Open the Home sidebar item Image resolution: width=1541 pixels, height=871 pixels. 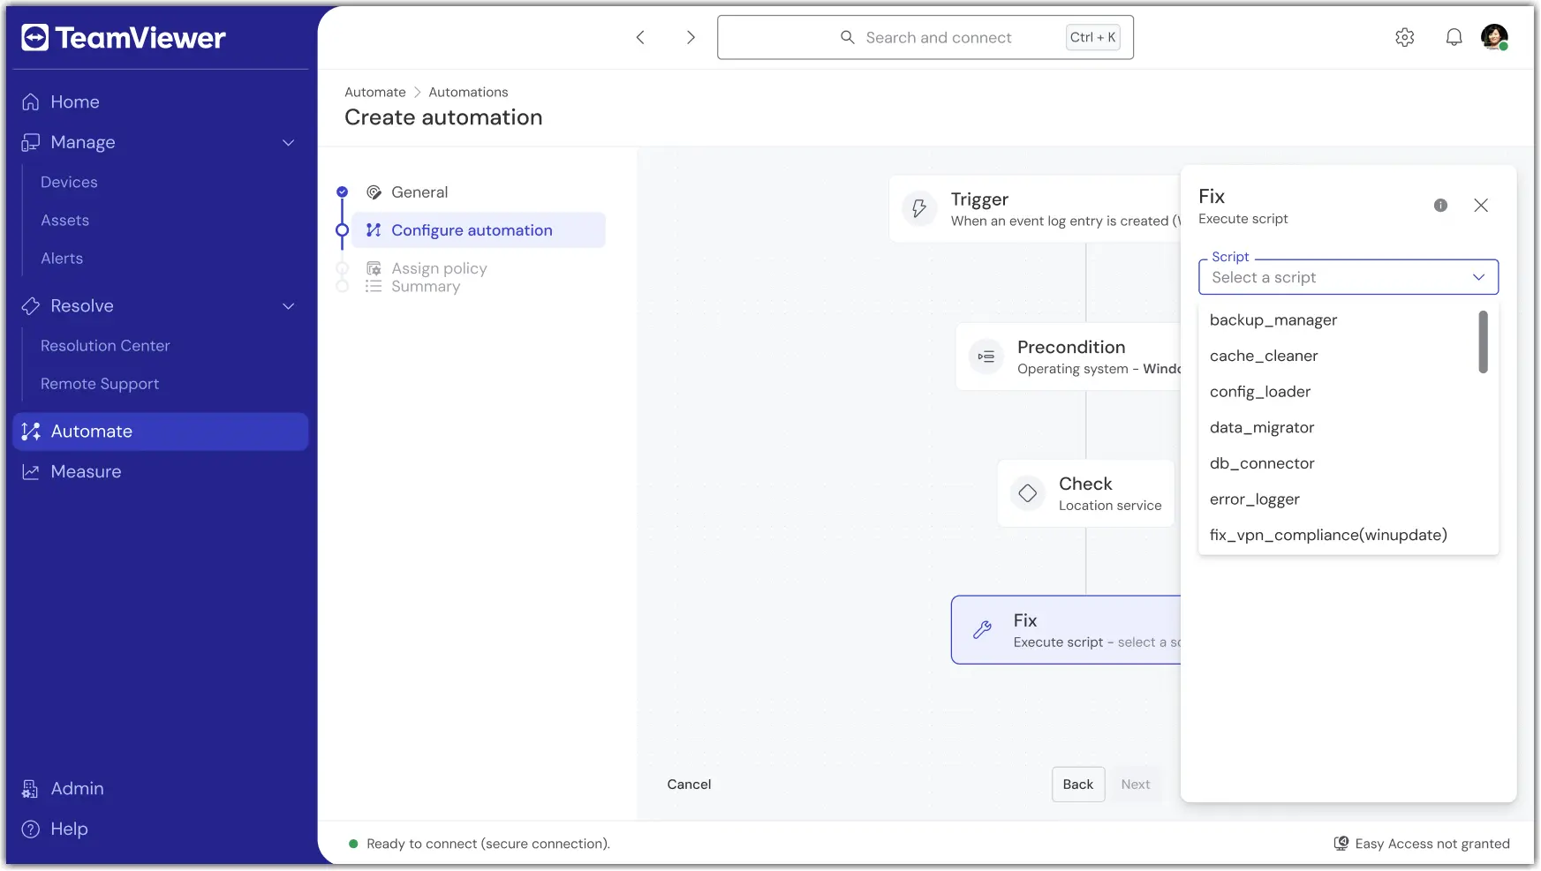(159, 102)
